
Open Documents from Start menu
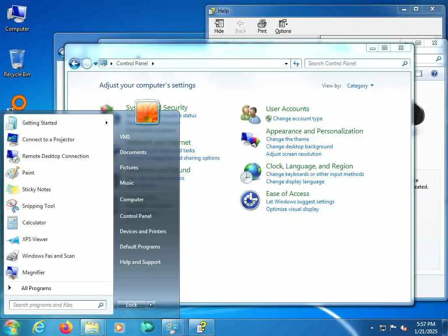coord(133,152)
